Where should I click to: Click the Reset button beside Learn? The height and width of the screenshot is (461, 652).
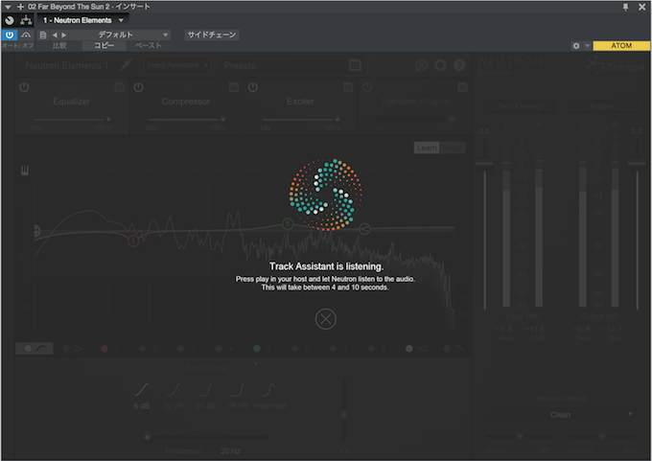click(452, 148)
